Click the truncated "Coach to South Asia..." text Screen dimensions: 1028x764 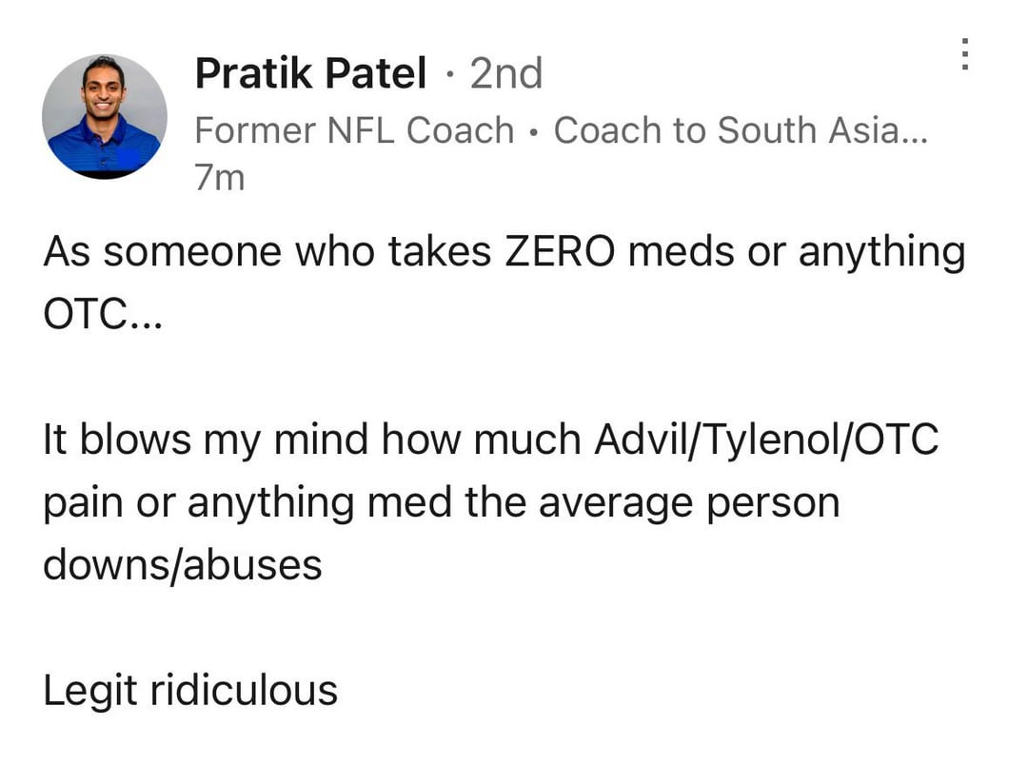point(741,130)
